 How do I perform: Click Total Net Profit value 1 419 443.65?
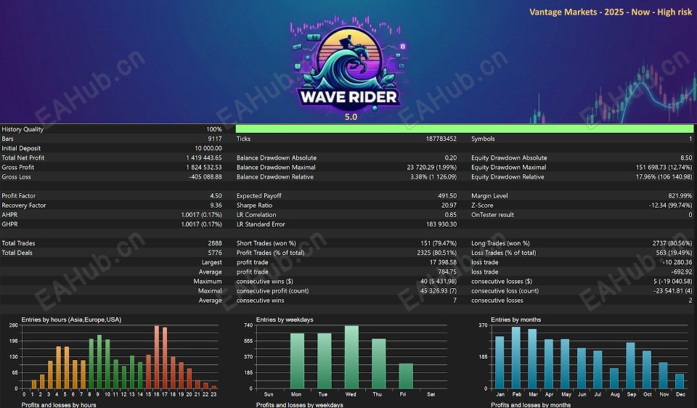203,158
